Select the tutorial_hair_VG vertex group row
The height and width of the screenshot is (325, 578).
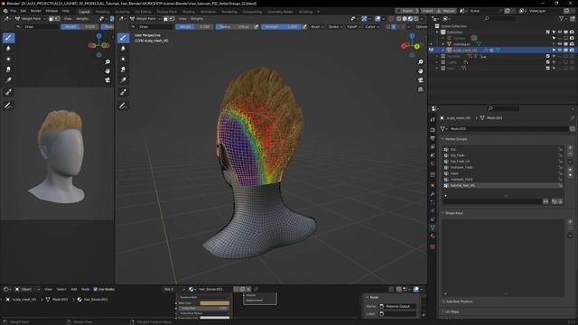503,185
